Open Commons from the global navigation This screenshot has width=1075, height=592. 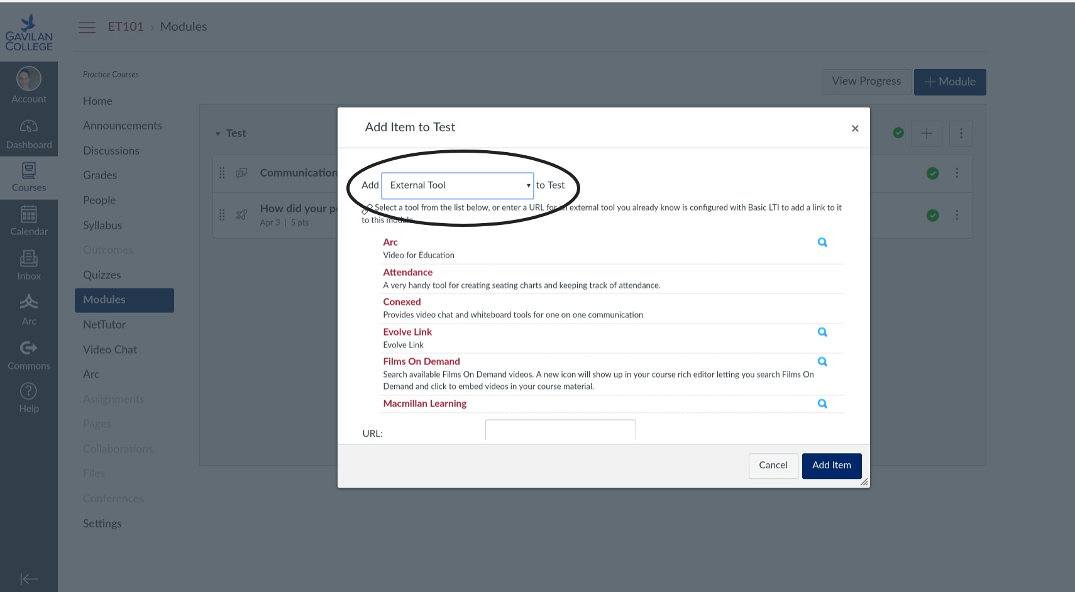click(29, 354)
